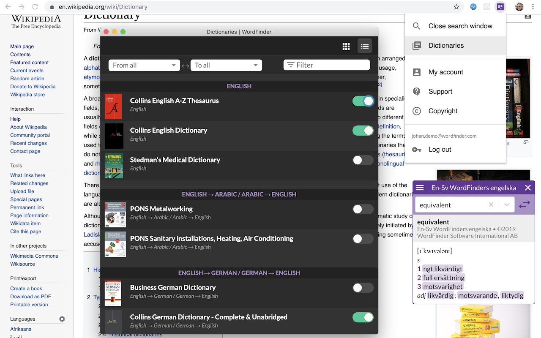Open Copyright in extension menu
Screen dimensions: 541x338
(x=455, y=111)
